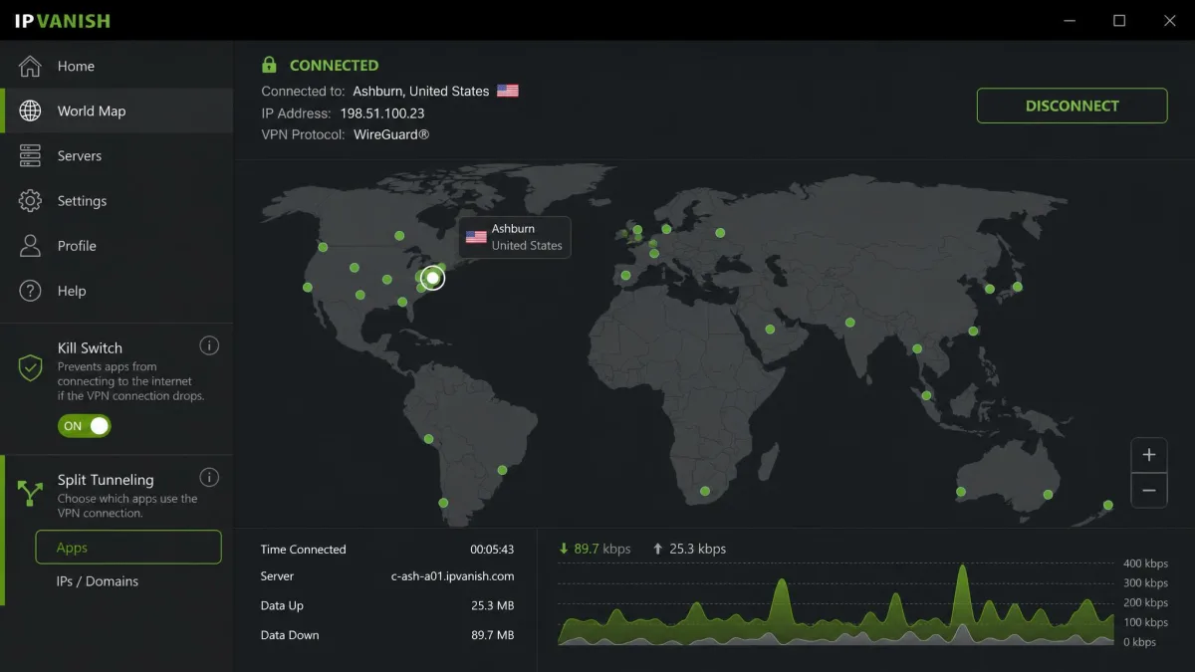Click the 25.3 kbps upload speed
This screenshot has height=672, width=1195.
tap(697, 549)
